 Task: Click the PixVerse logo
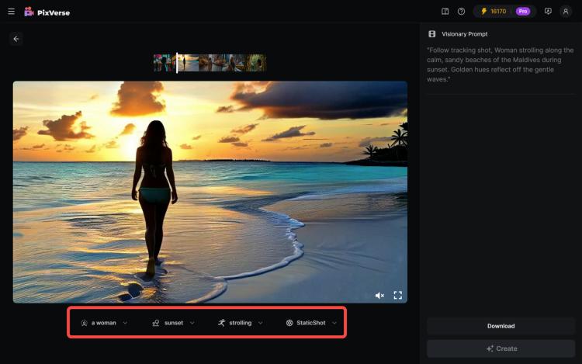coord(47,12)
